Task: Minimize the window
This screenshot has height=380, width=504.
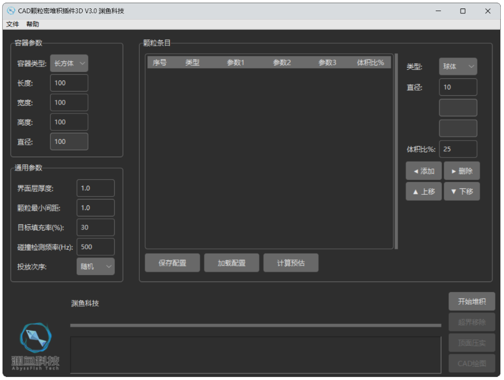Action: pos(438,11)
